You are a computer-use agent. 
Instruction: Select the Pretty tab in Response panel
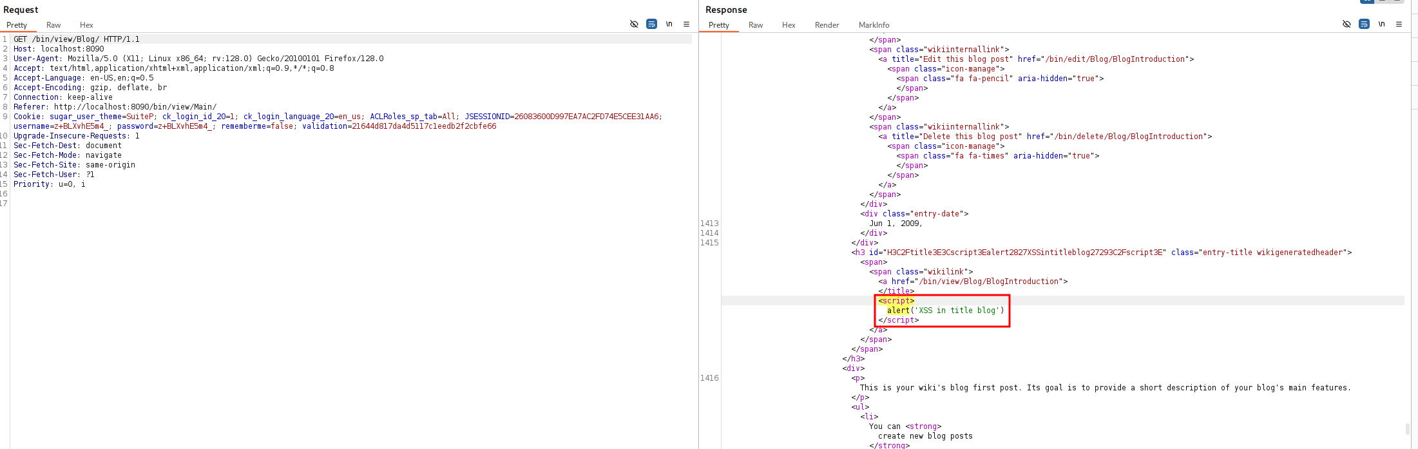coord(719,25)
